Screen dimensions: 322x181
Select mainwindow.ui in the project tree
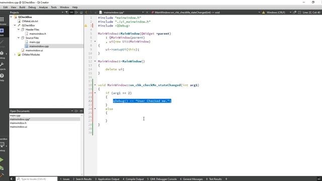[34, 50]
